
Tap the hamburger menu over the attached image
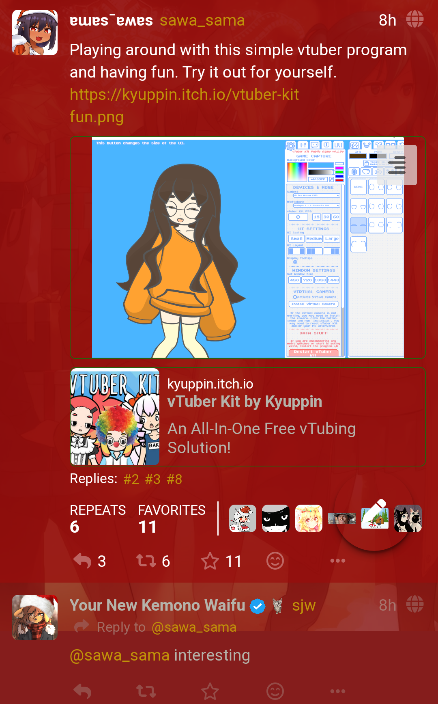pyautogui.click(x=397, y=165)
